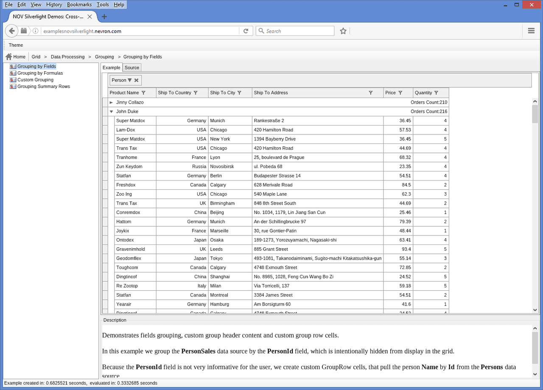Close the NOV Silverlight Demos tab
This screenshot has width=543, height=390.
[90, 17]
